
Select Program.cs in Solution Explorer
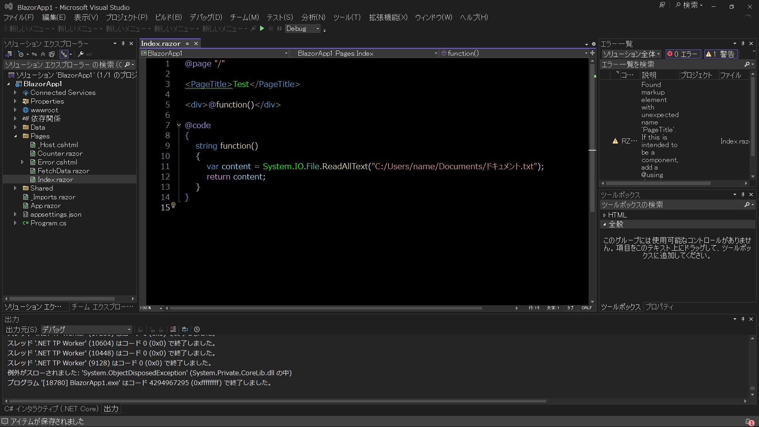pyautogui.click(x=48, y=223)
